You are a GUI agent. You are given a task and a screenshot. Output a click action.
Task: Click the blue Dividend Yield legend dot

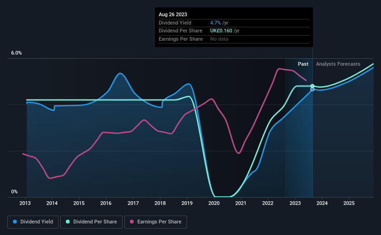15,222
